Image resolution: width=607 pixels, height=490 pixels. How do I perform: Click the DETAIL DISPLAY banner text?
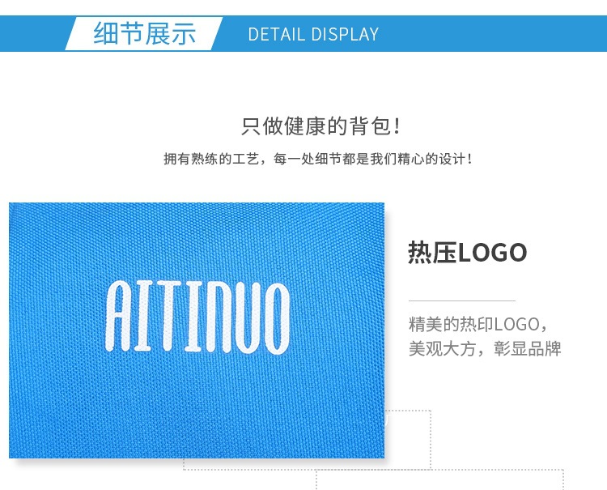point(313,35)
